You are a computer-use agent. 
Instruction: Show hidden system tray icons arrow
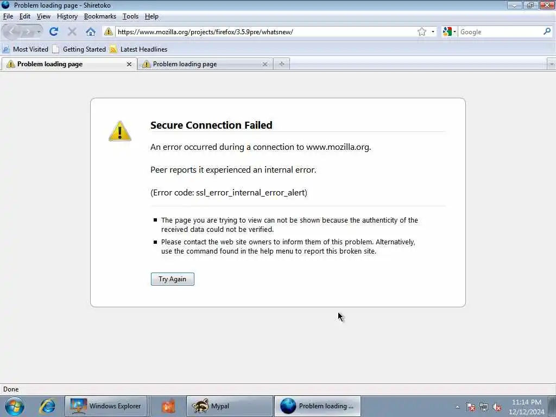coord(457,407)
